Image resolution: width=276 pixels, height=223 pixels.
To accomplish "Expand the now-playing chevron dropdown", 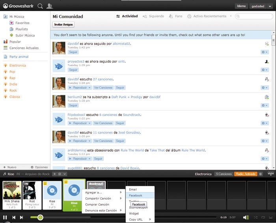I will pyautogui.click(x=65, y=174).
